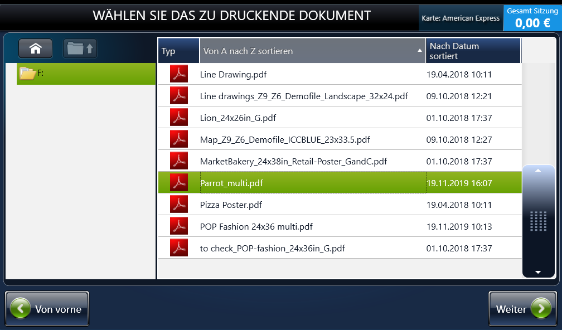
Task: Click PDF icon of POP Fashion 24x36 multi.pdf
Action: tap(179, 226)
